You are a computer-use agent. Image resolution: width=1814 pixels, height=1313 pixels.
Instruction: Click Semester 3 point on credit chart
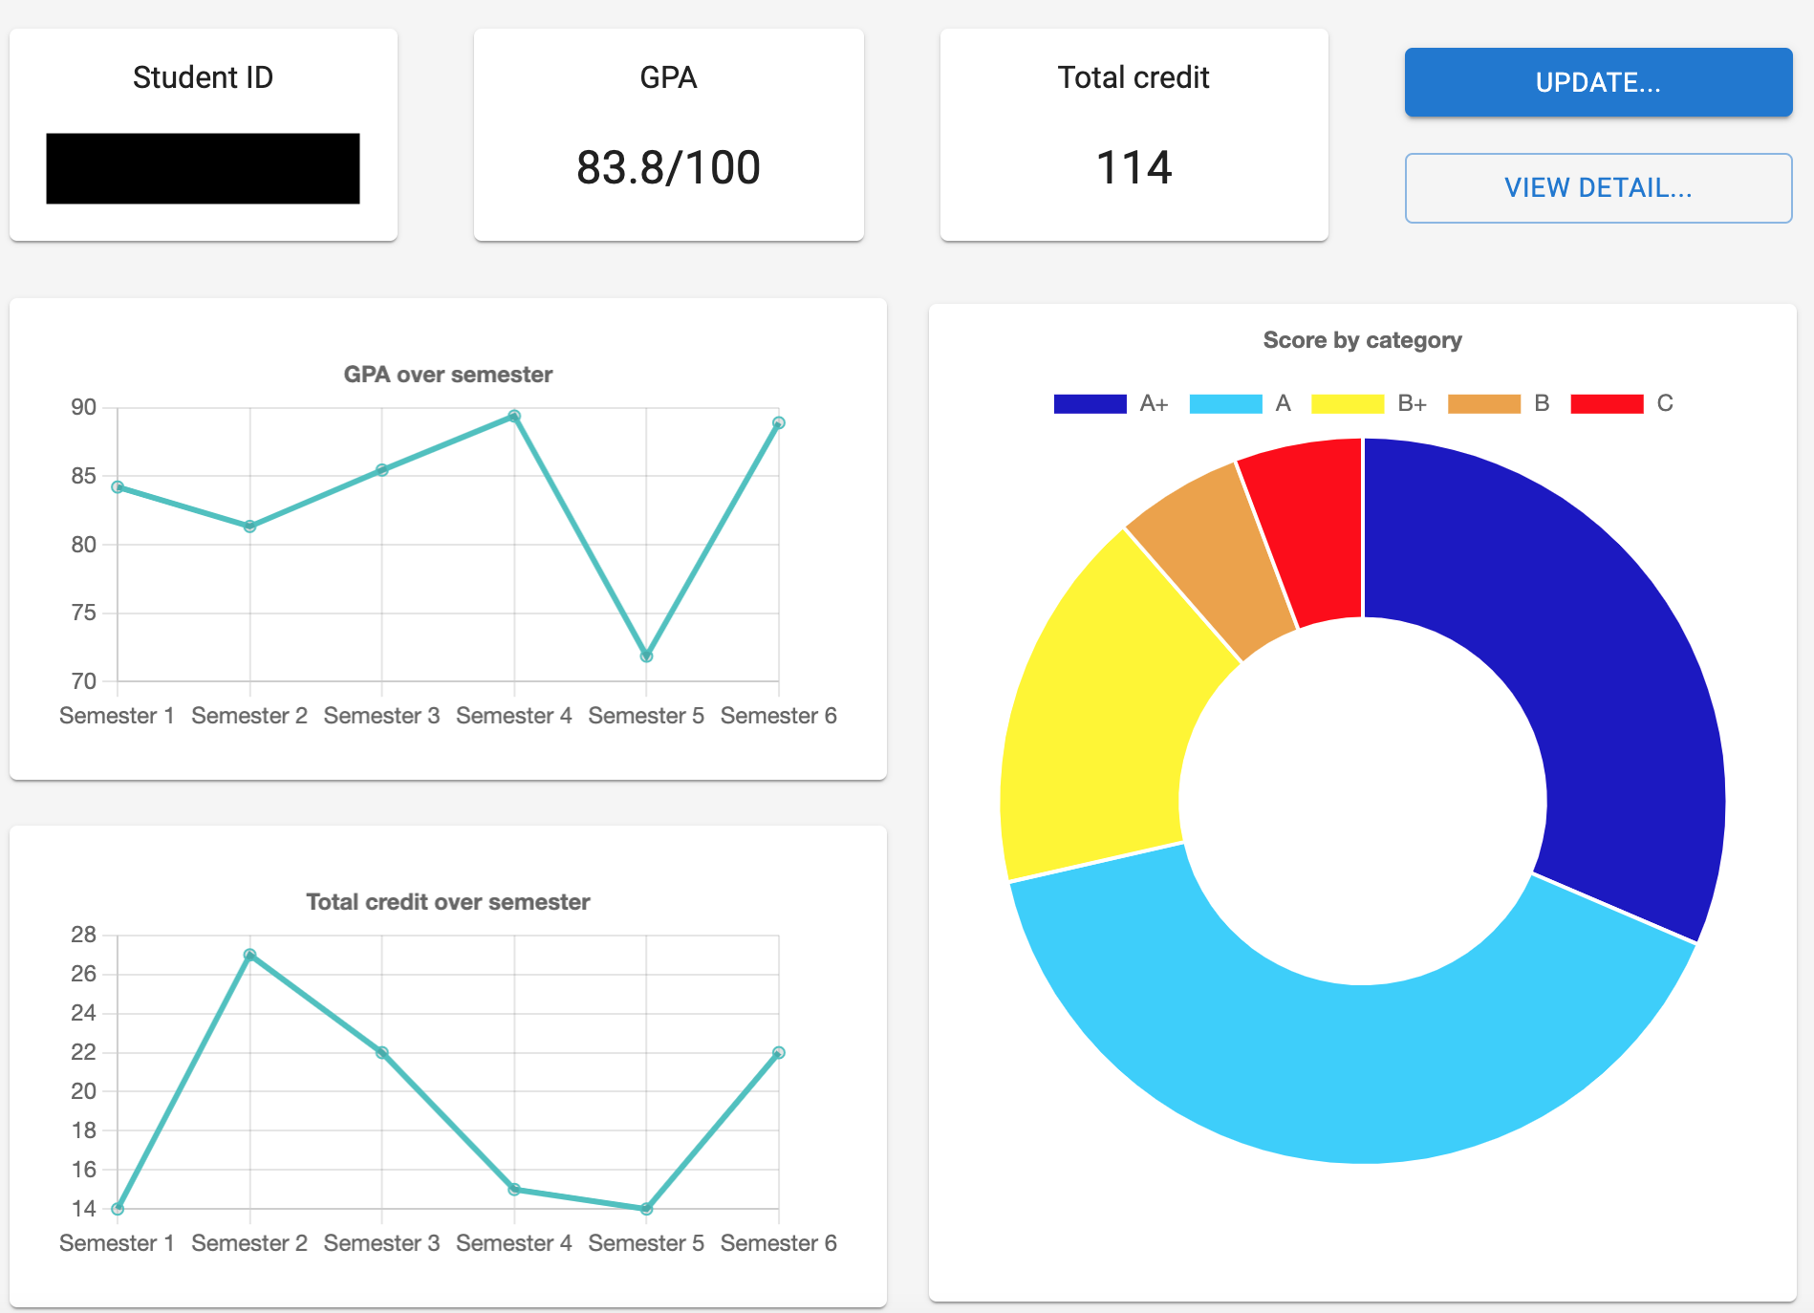click(382, 1053)
